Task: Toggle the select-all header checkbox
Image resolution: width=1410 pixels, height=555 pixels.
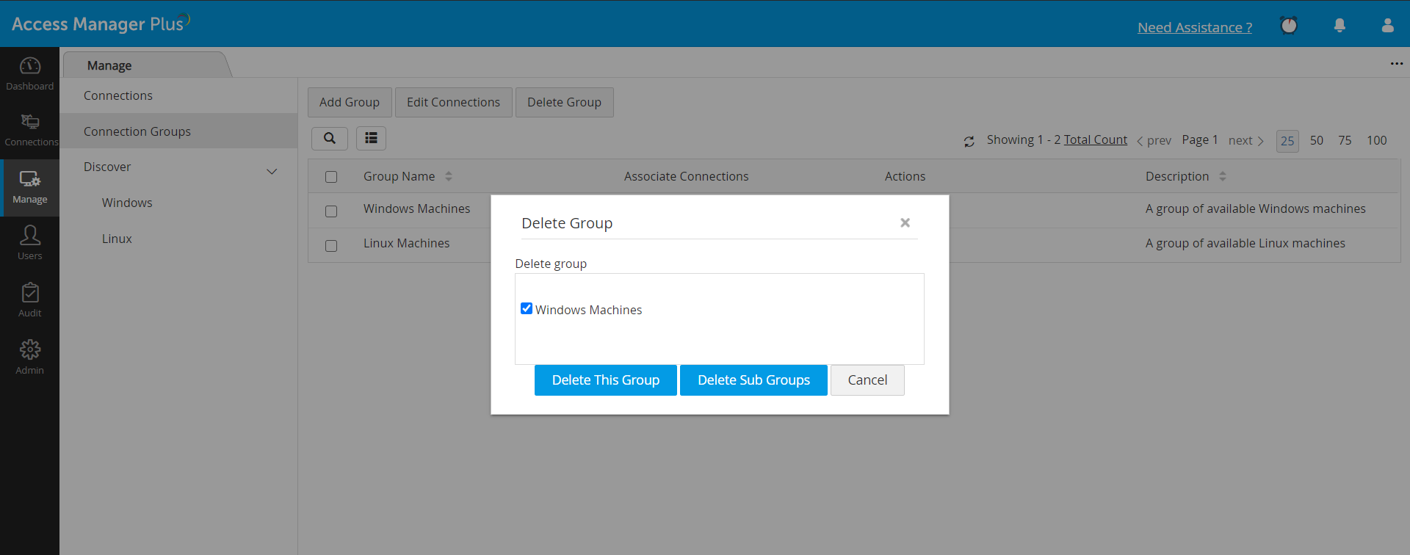Action: [331, 177]
